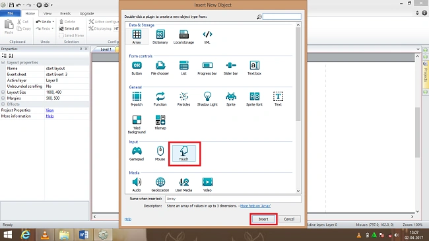The width and height of the screenshot is (429, 241).
Task: Choose the Tilemap plugin
Action: pyautogui.click(x=160, y=122)
